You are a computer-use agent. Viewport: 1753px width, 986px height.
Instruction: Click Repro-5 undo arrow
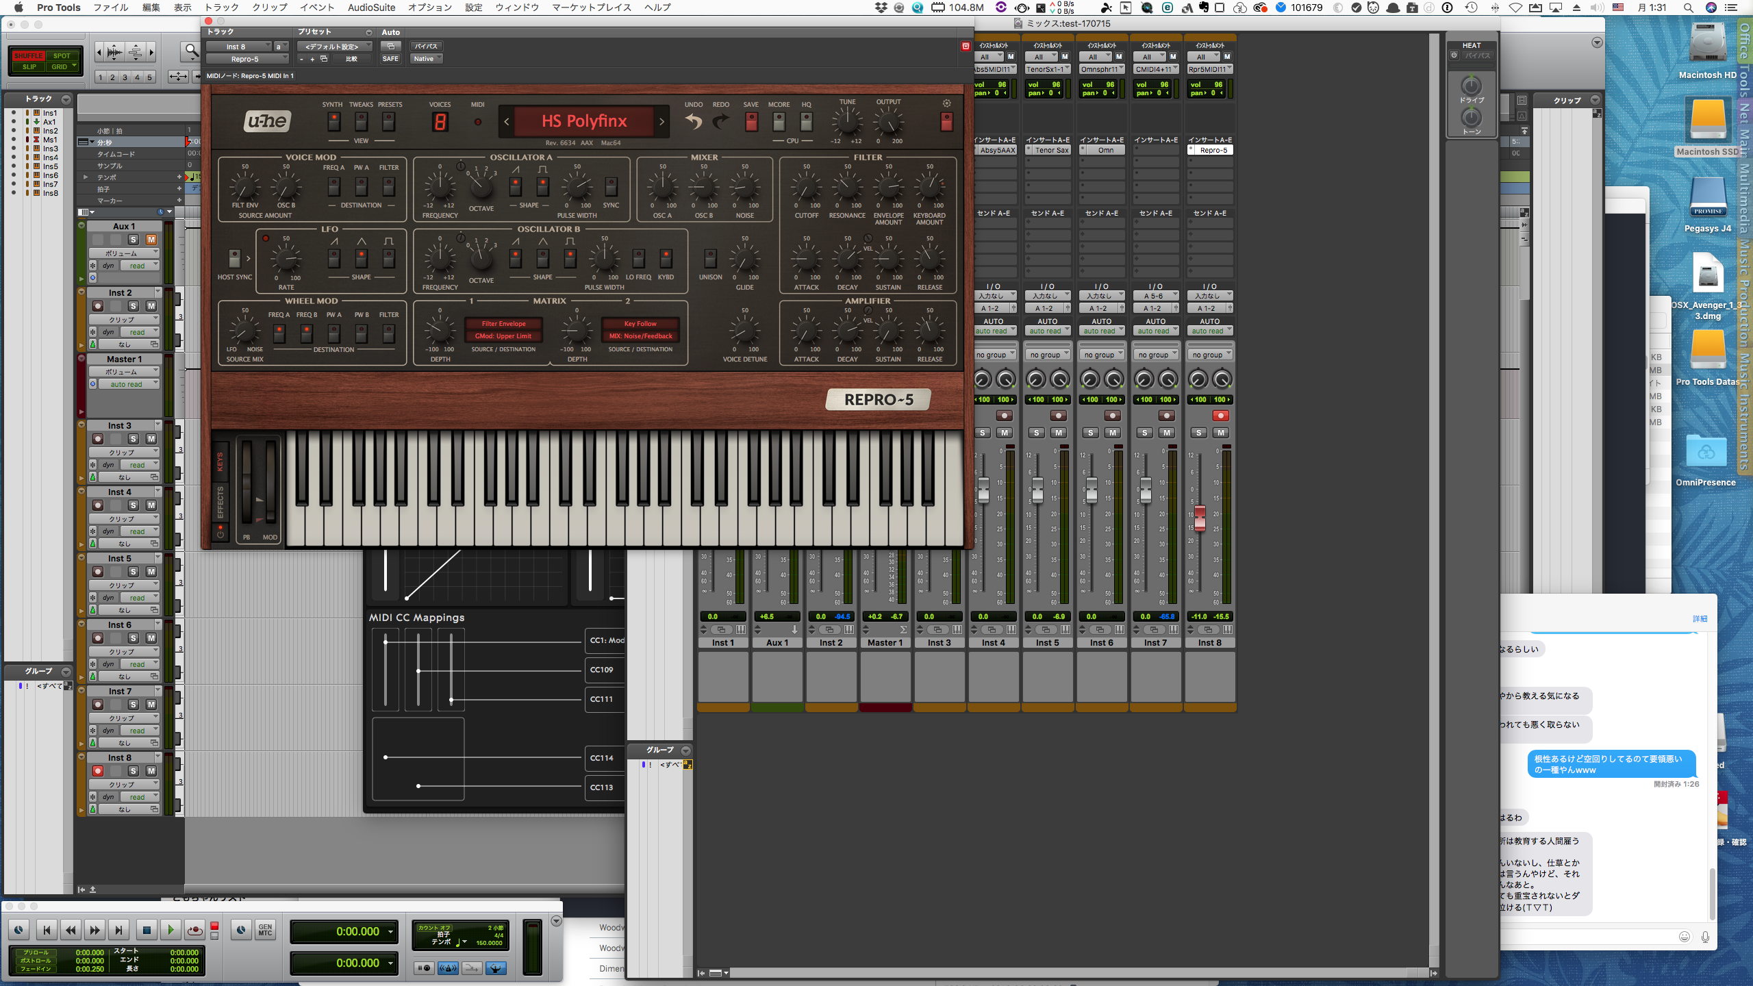point(694,122)
